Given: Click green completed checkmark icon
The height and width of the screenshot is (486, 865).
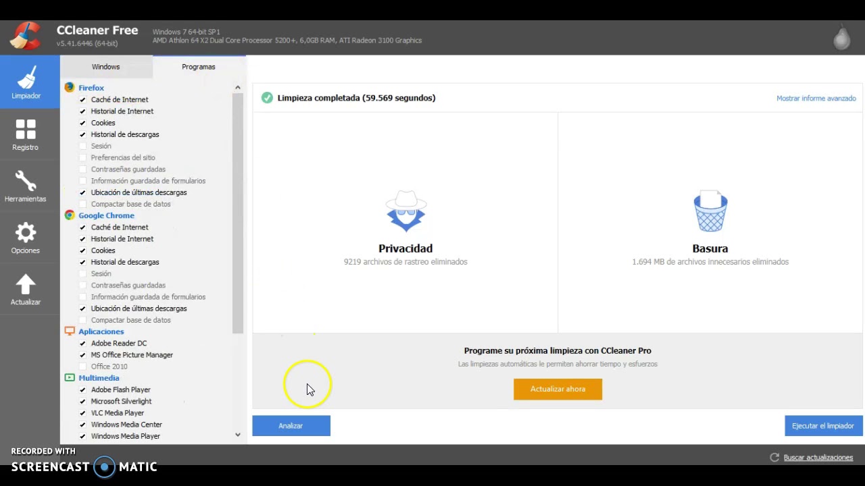Looking at the screenshot, I should pos(267,98).
